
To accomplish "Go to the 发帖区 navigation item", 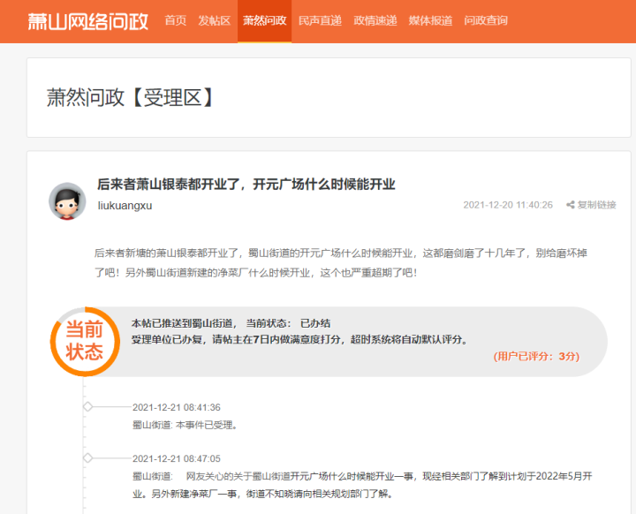I will point(214,20).
